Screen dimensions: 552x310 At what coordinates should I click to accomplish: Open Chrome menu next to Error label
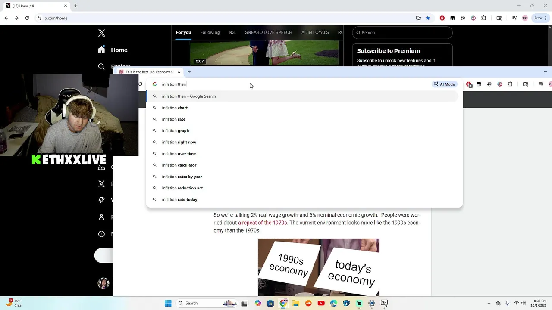click(546, 18)
